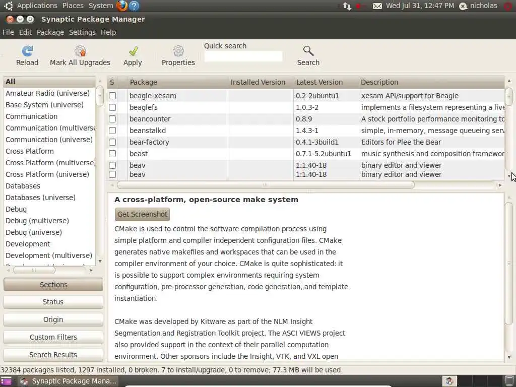
Task: Select the Debug section
Action: pyautogui.click(x=49, y=209)
